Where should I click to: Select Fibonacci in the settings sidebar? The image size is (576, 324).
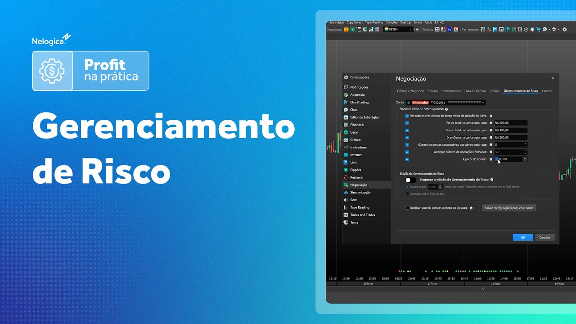coord(357,125)
